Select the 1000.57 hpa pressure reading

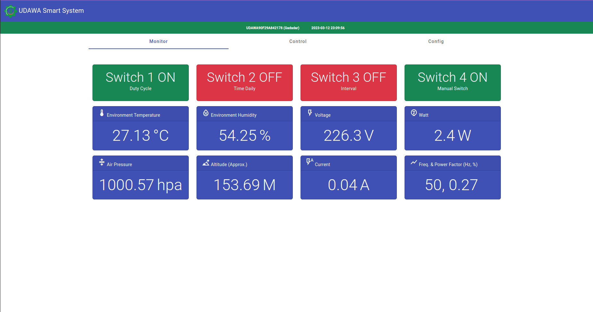141,185
